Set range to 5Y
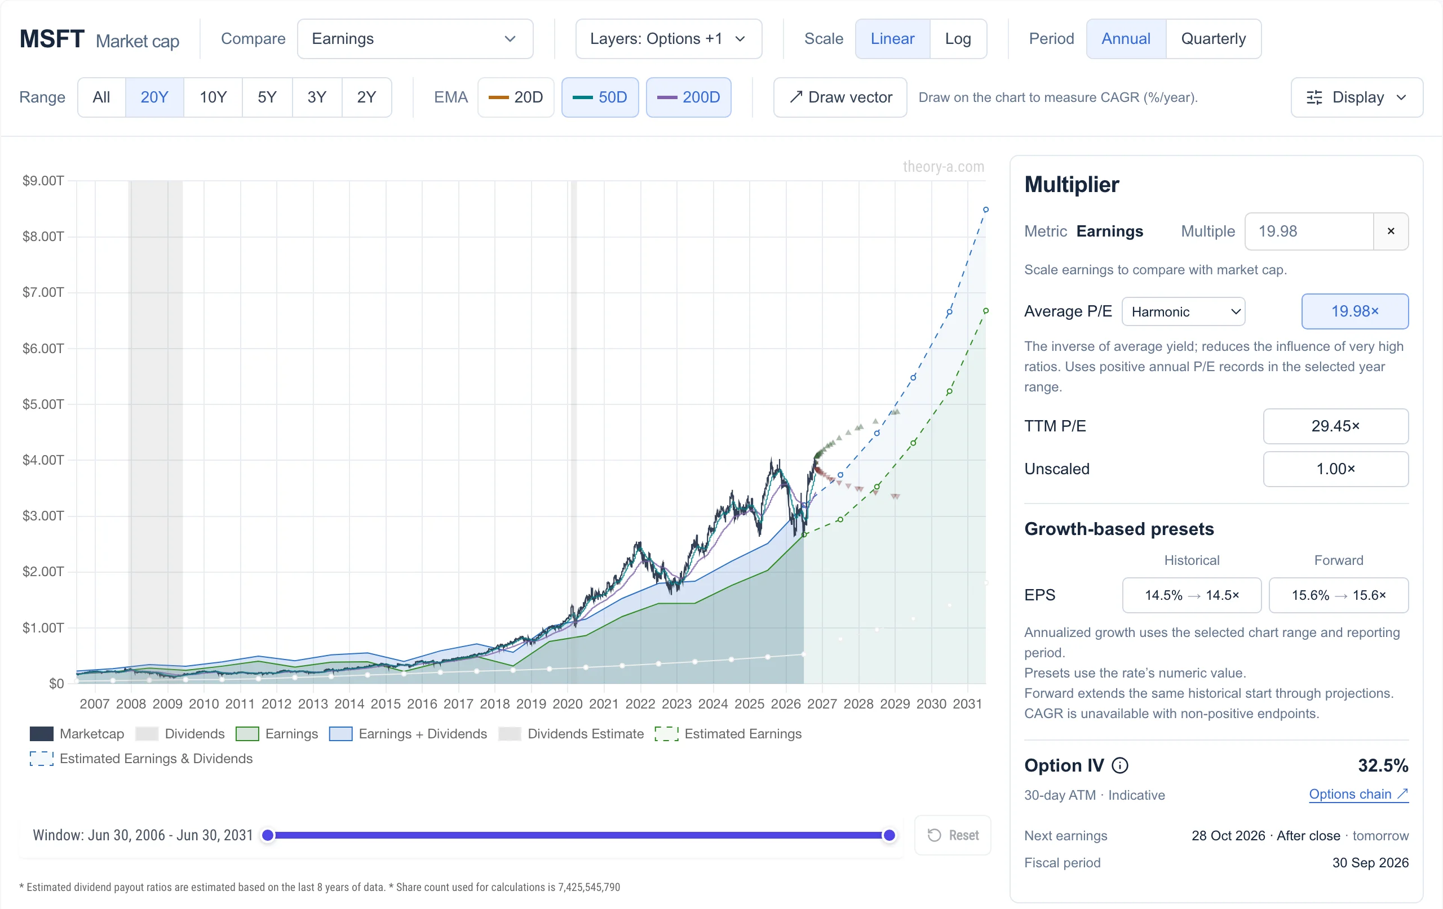 click(267, 97)
